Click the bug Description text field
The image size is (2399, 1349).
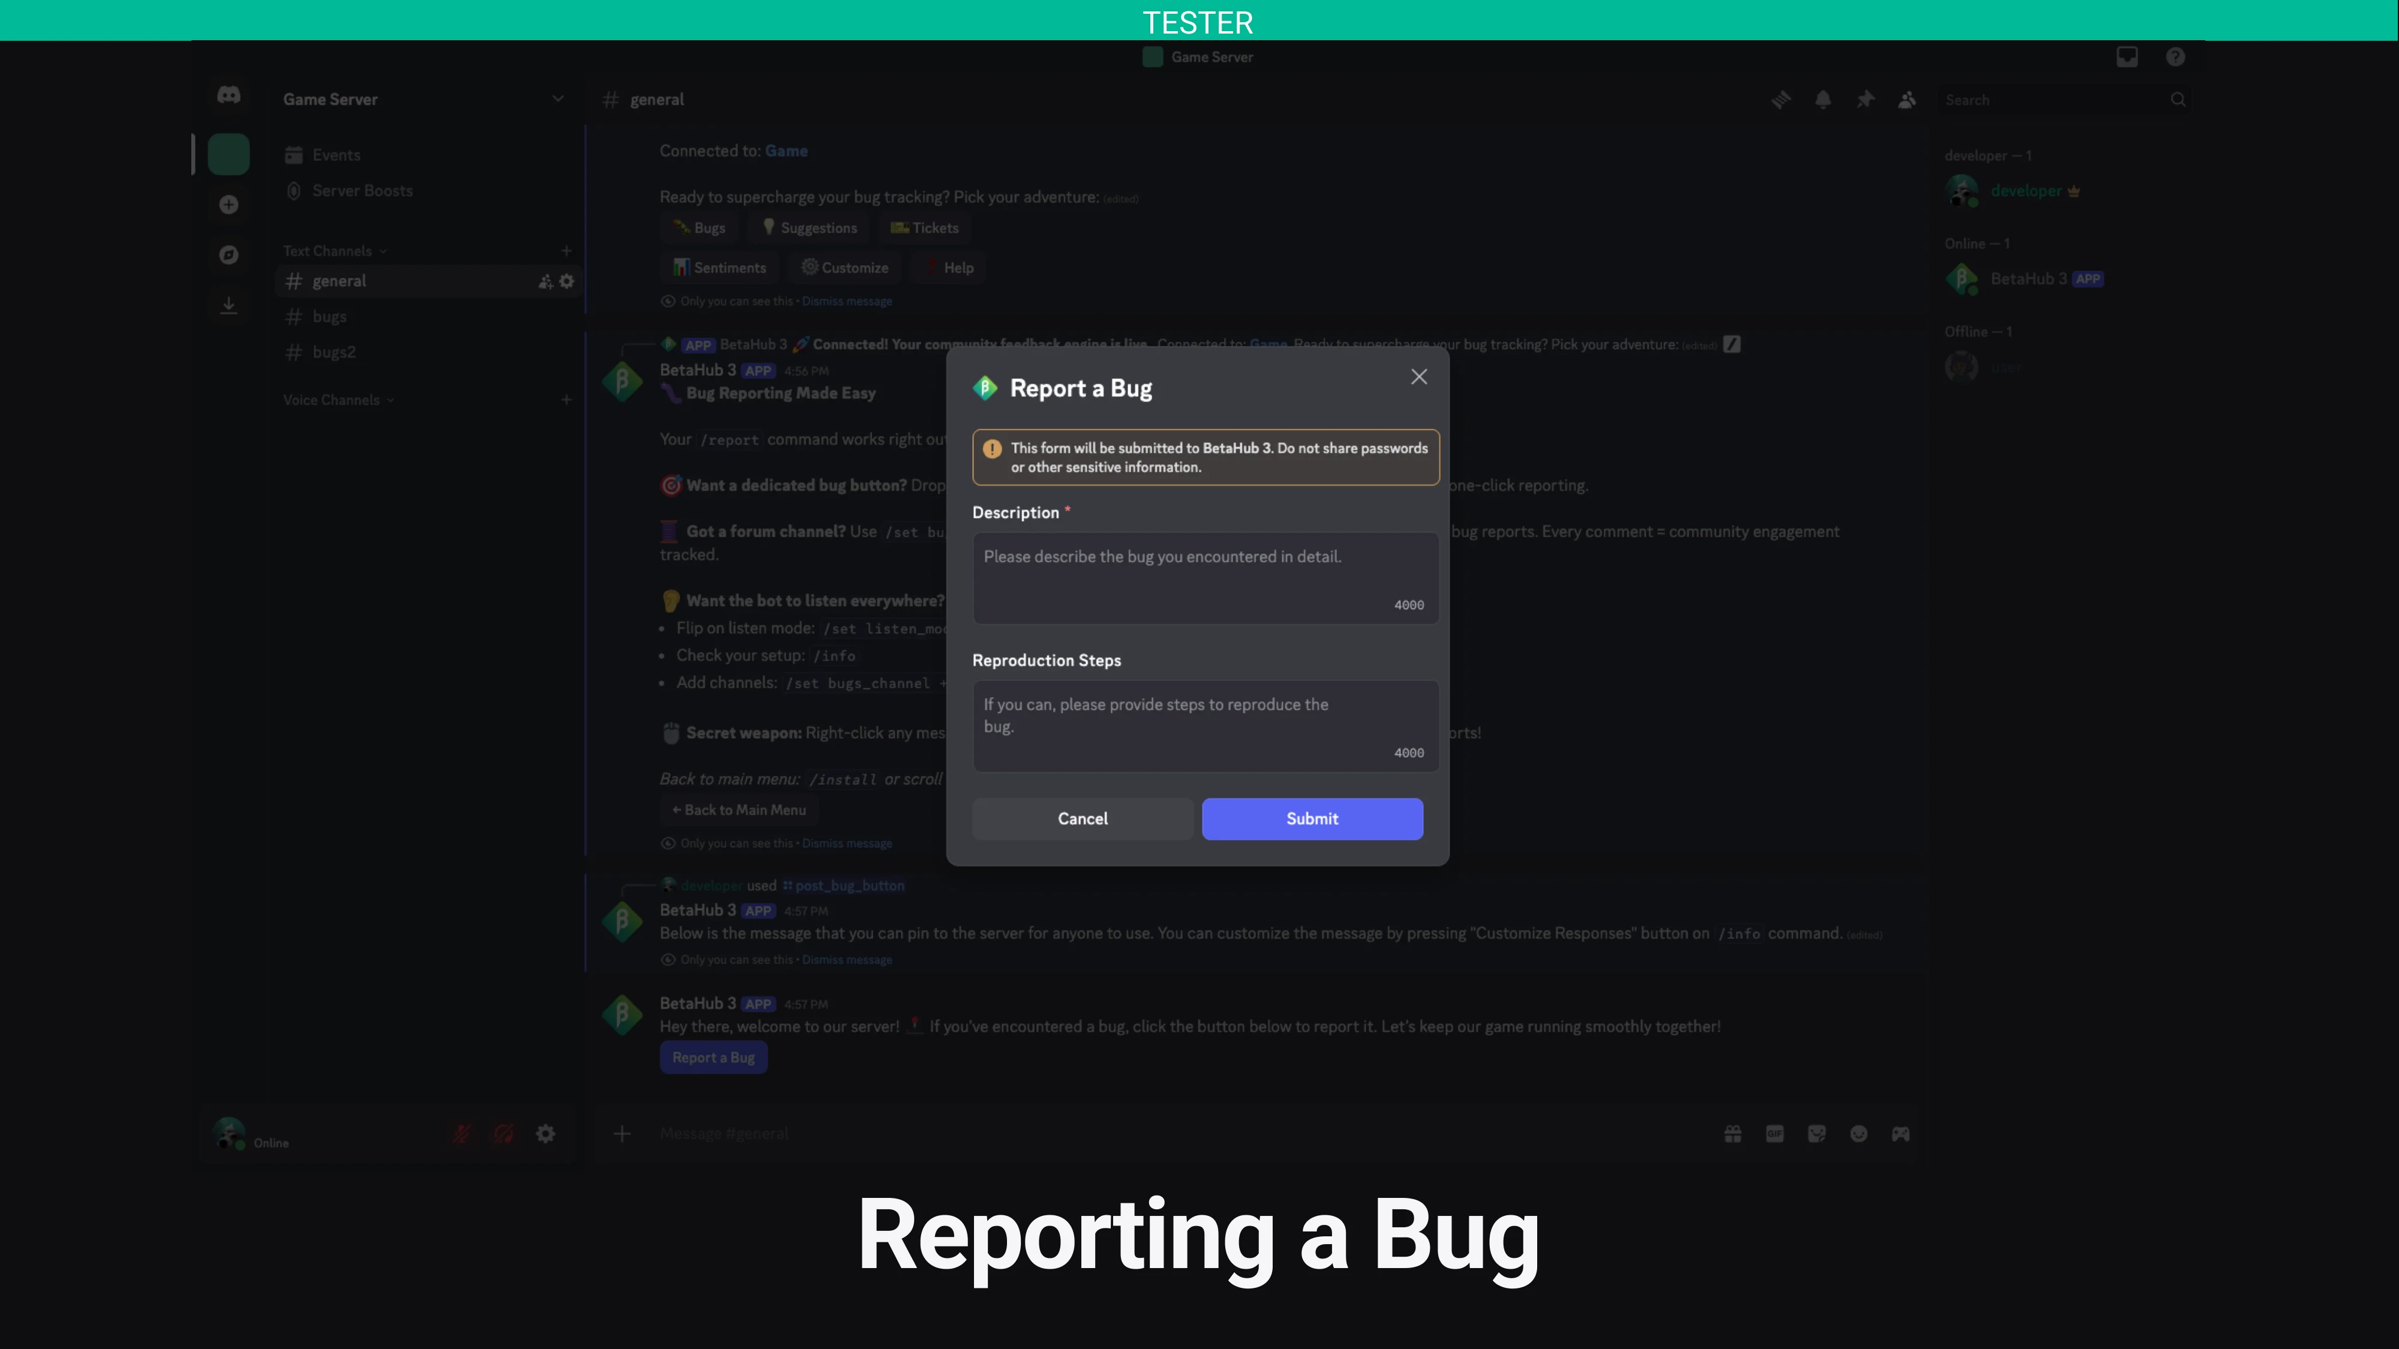(x=1206, y=577)
